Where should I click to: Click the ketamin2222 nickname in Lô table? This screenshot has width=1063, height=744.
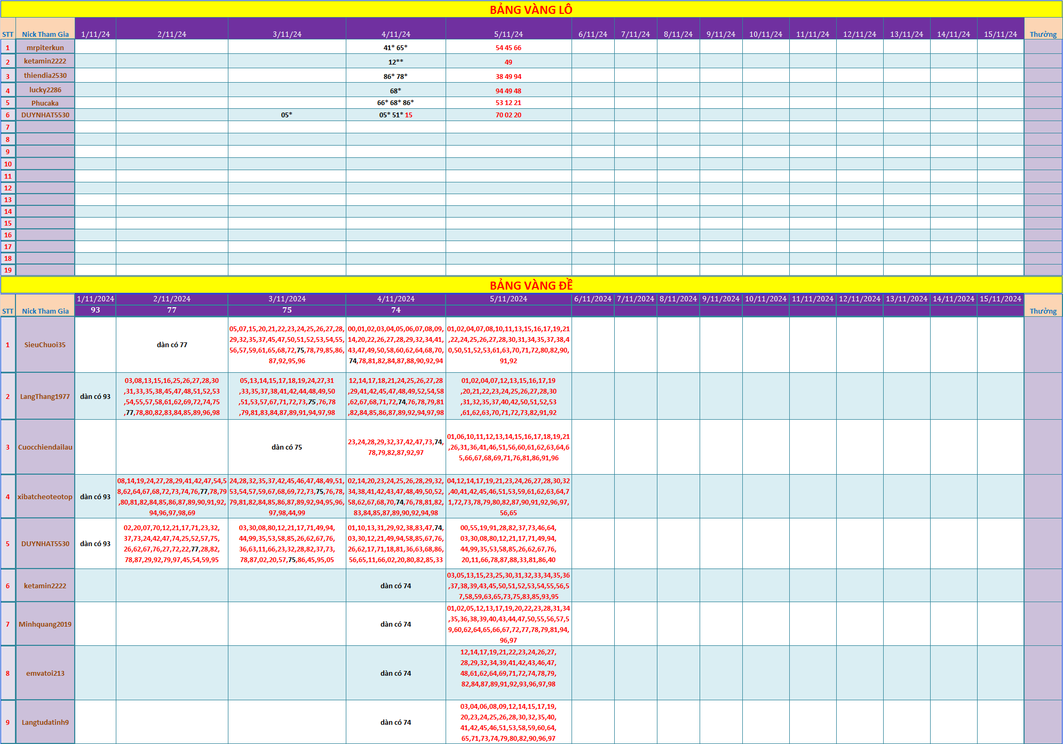45,61
